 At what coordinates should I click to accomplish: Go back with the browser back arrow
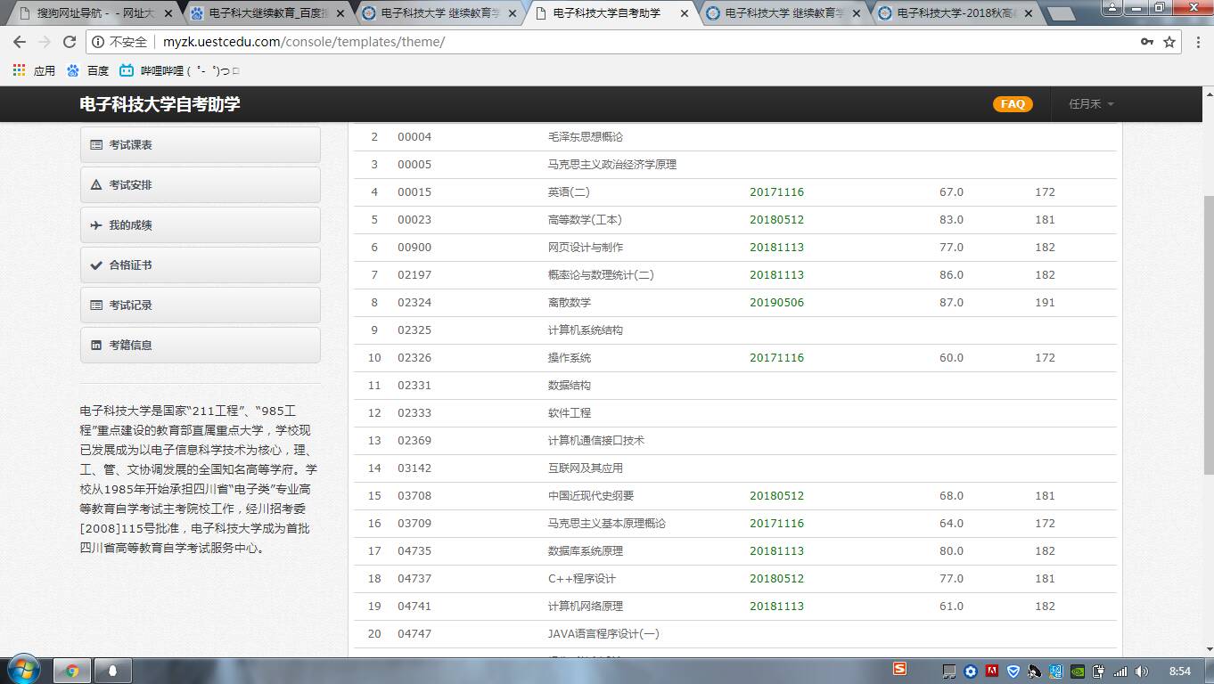tap(20, 42)
